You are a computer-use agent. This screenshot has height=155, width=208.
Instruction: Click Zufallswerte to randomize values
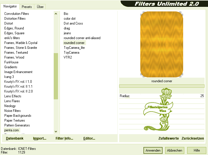pyautogui.click(x=169, y=138)
